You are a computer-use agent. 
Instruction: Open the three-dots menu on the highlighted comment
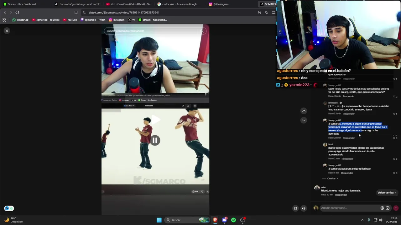coord(395,135)
